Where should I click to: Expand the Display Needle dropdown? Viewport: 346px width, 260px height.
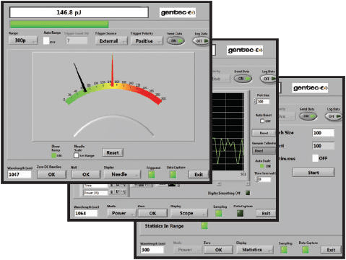coord(122,174)
